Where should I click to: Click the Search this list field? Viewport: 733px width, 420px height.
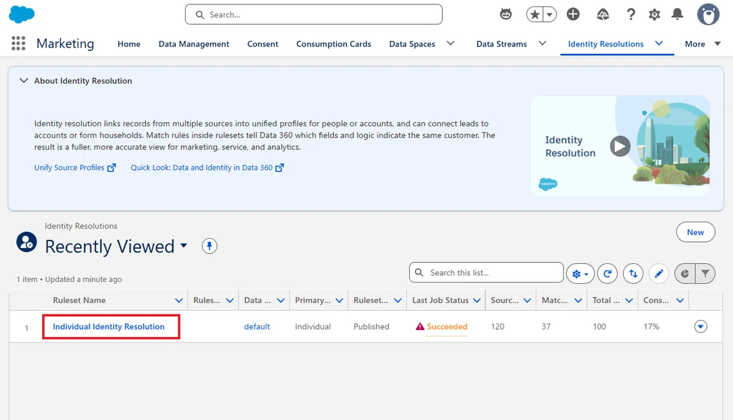[x=486, y=273]
